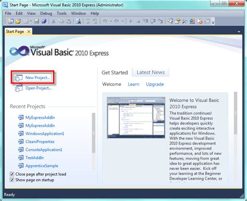The image size is (247, 201).
Task: Click the Find toolbar icon
Action: coord(78,21)
